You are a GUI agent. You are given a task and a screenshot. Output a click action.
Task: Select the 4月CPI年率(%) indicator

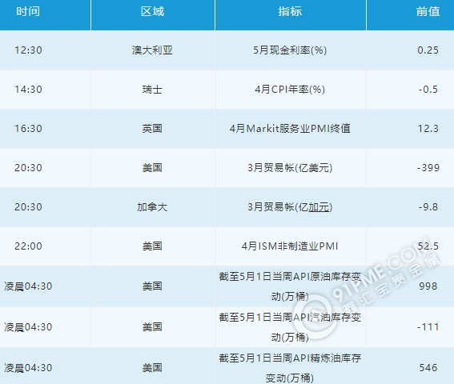(x=290, y=90)
